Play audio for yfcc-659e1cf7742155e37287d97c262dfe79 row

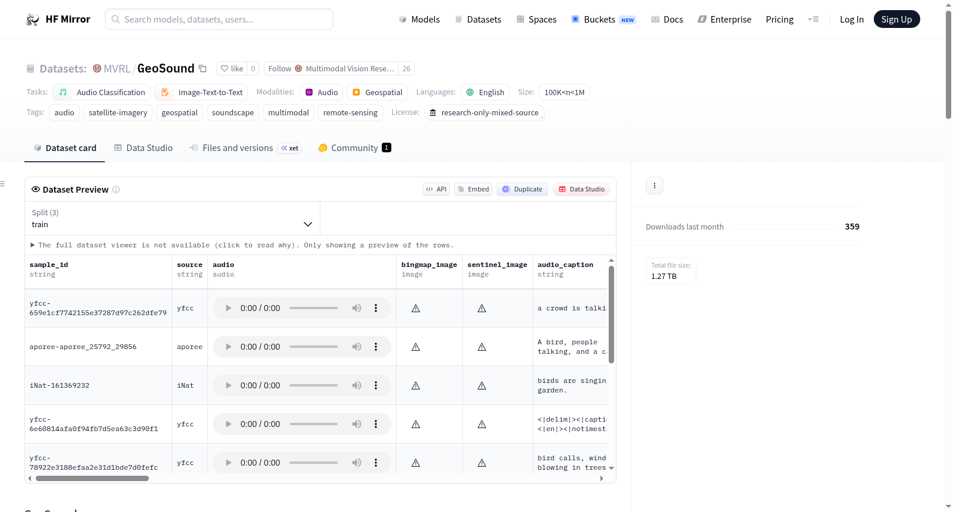point(228,308)
